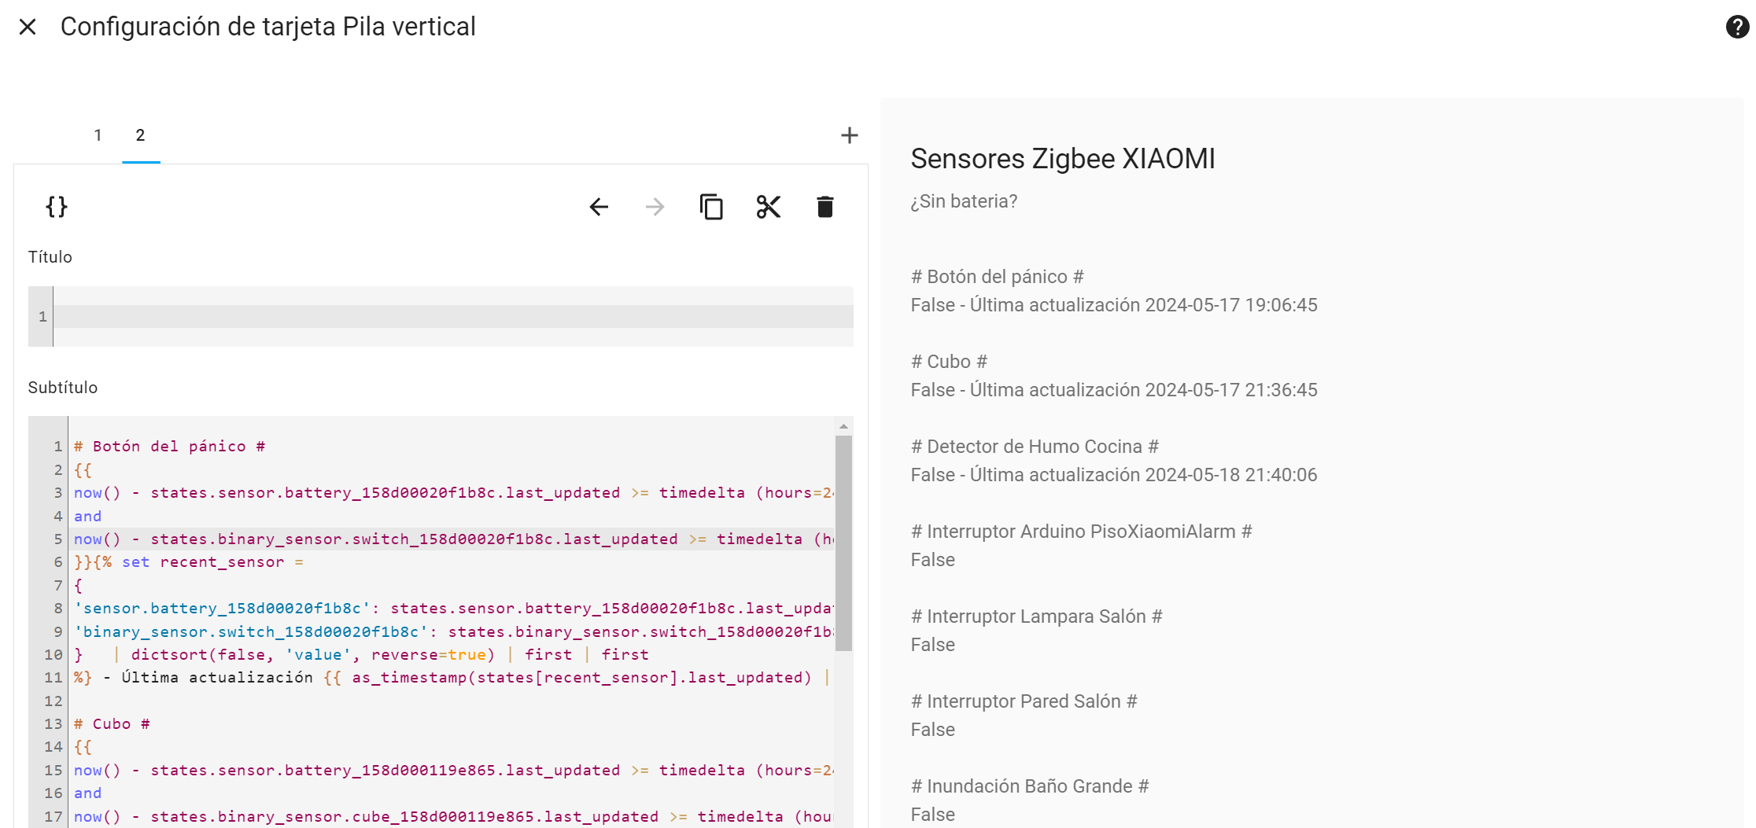Cut the card using the scissors icon

[x=768, y=207]
